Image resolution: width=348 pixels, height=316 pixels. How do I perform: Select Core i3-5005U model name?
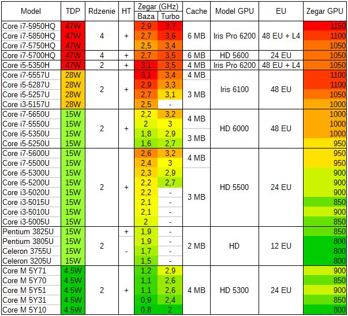coord(26,222)
